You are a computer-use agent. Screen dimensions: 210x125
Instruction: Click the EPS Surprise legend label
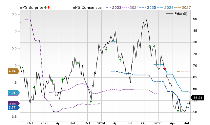point(31,8)
